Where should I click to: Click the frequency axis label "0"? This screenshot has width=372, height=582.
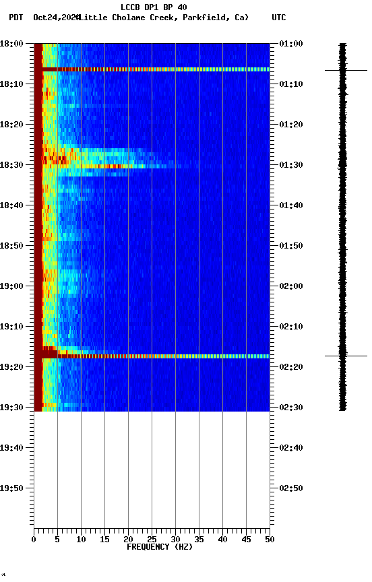[34, 540]
